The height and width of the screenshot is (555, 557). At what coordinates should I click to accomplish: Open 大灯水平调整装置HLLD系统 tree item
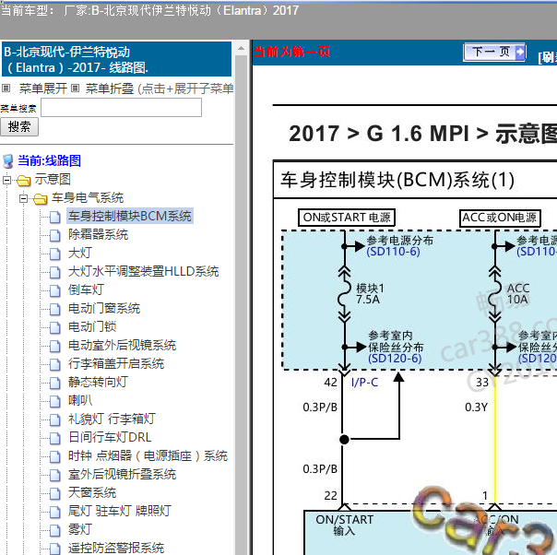tap(144, 271)
